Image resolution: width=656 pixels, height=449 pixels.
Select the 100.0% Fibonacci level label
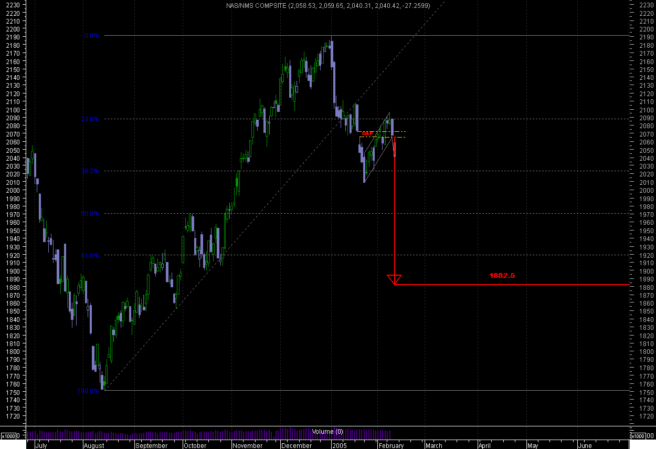(x=88, y=391)
